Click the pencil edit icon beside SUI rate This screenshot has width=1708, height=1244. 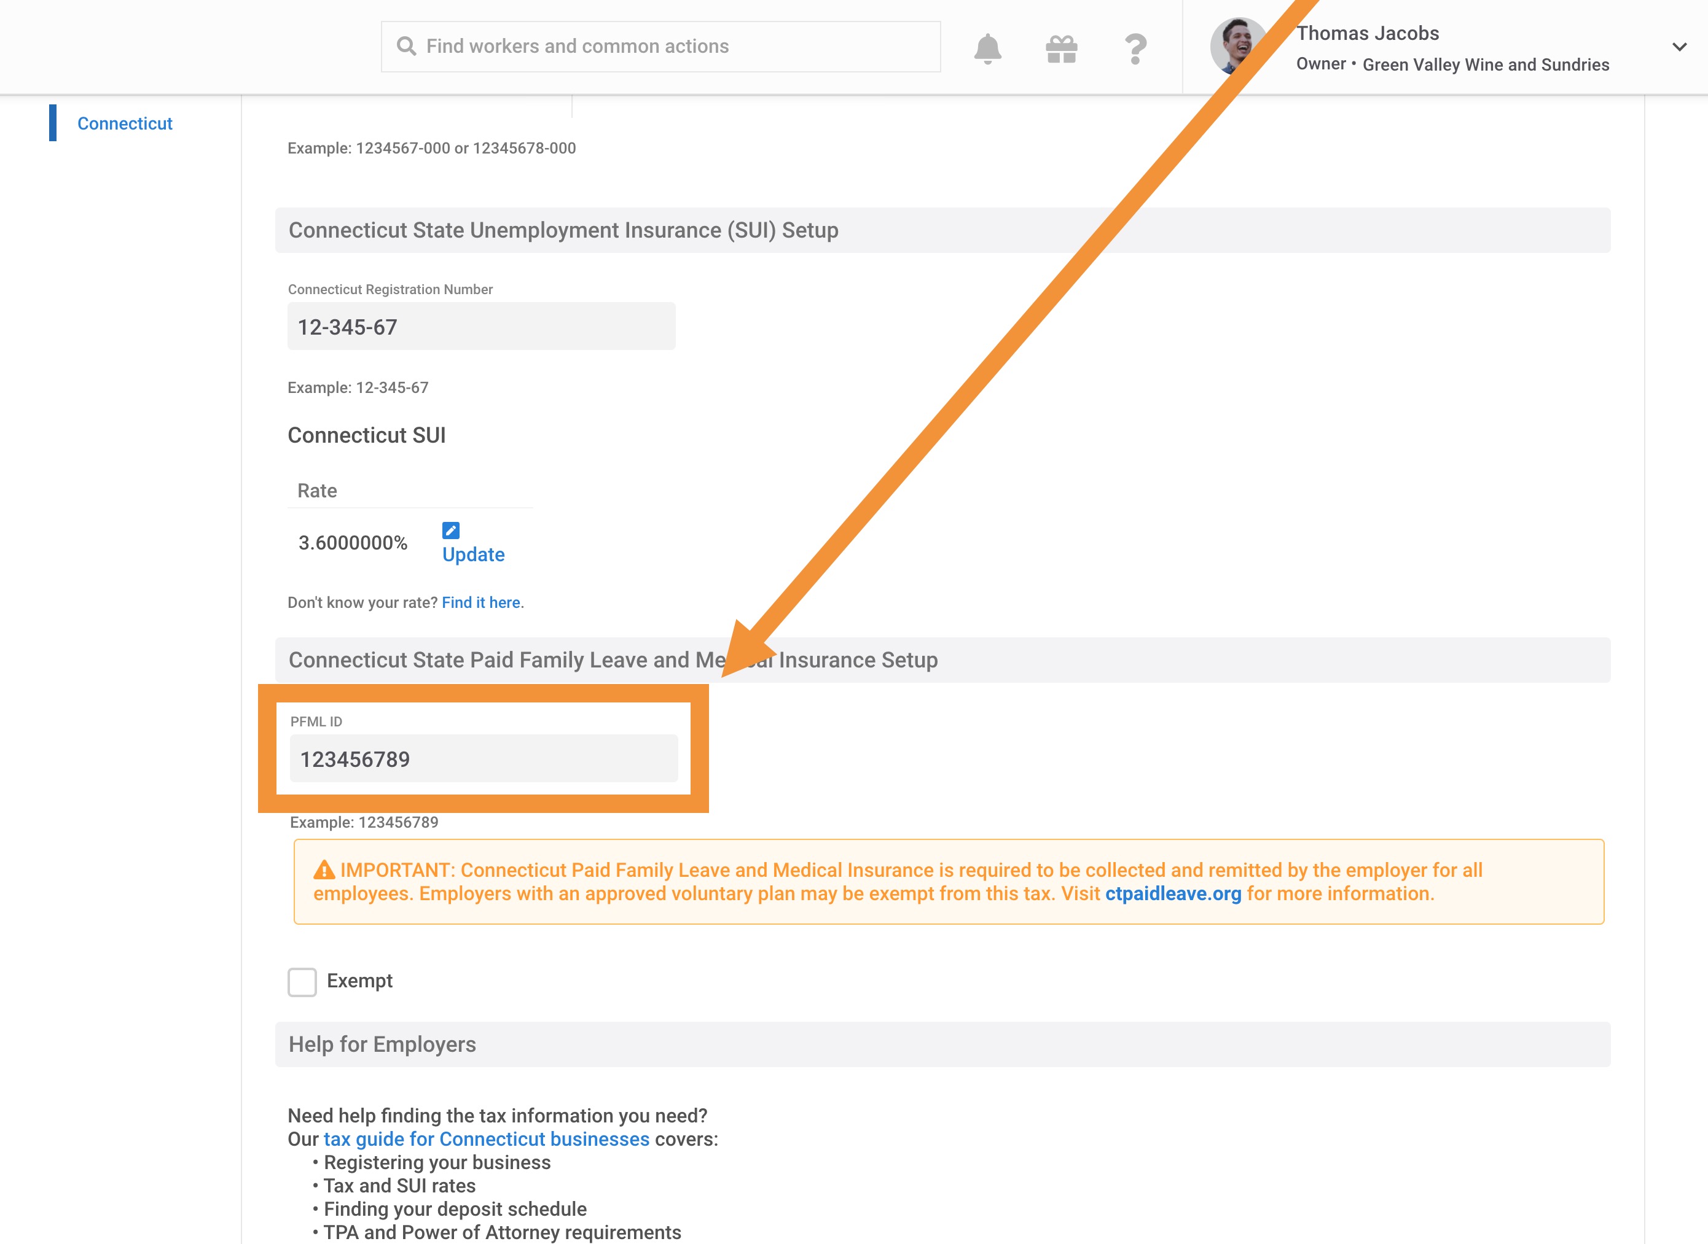pos(450,530)
